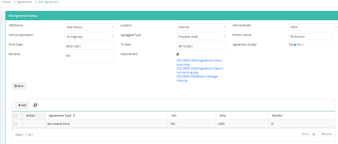Open the Agreement Menu ALert.png attachment link
338x144 pixels.
(x=199, y=63)
